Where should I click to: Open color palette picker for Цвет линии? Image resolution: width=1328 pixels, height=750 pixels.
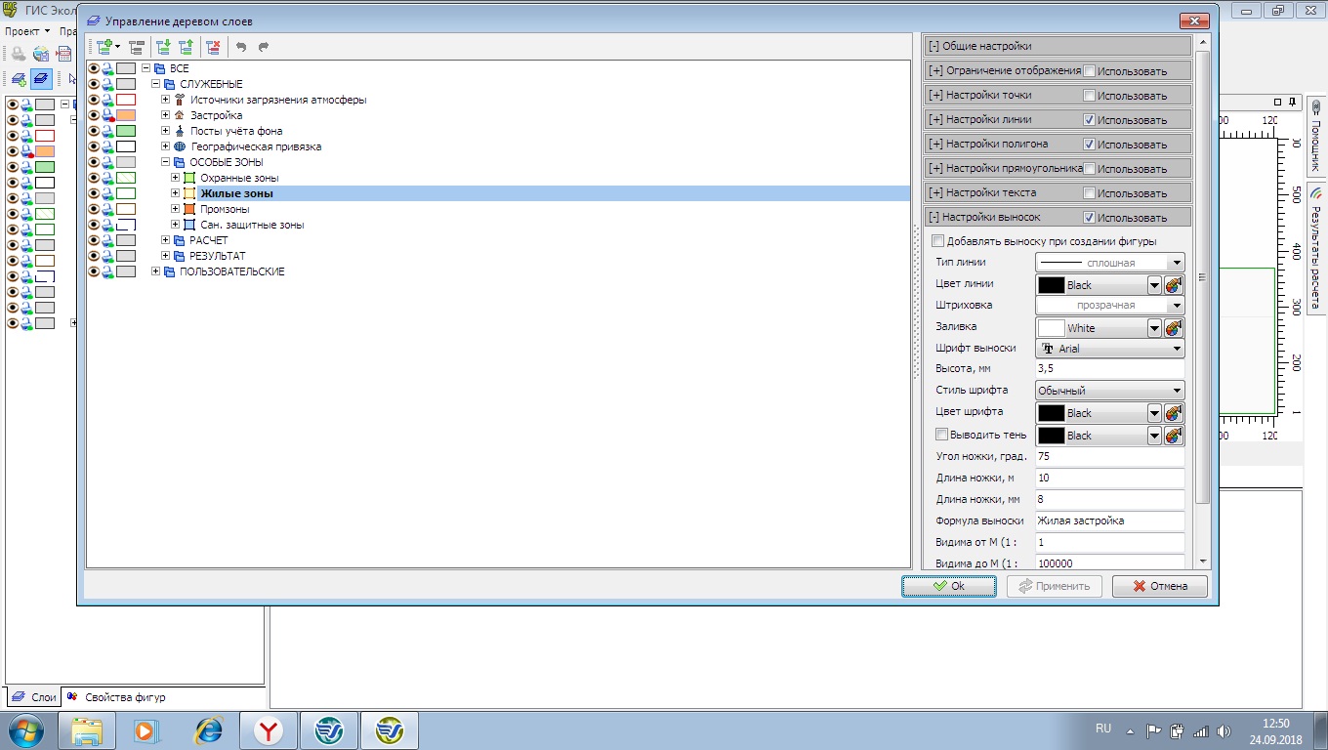[1174, 285]
